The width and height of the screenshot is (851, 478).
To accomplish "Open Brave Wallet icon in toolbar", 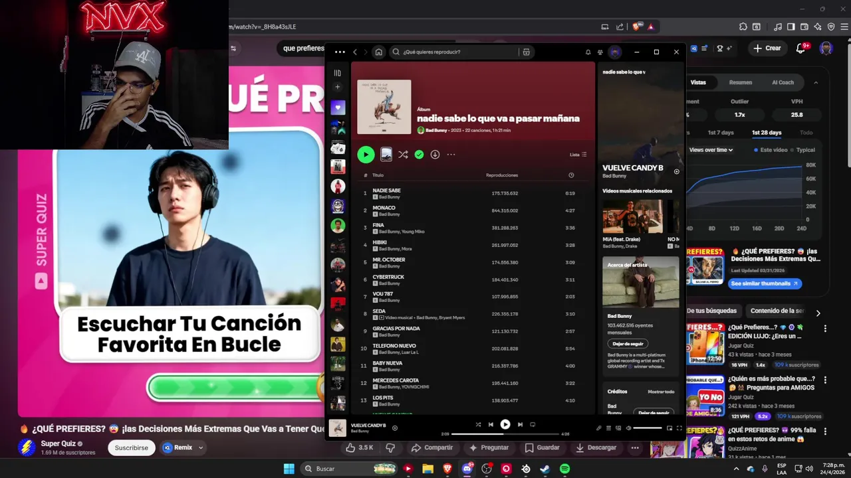I will (804, 27).
